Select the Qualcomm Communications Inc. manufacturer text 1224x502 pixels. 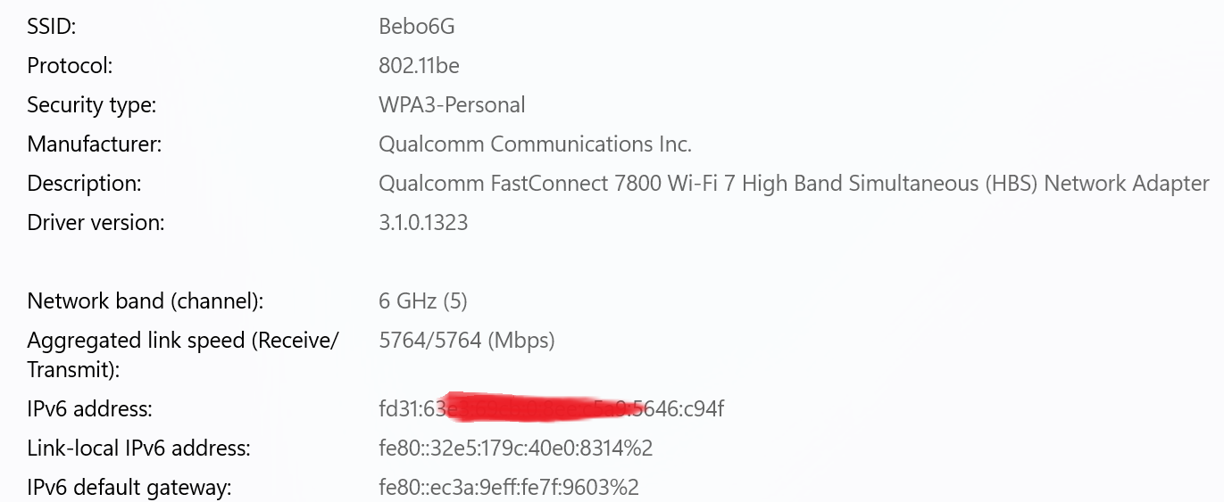point(536,144)
